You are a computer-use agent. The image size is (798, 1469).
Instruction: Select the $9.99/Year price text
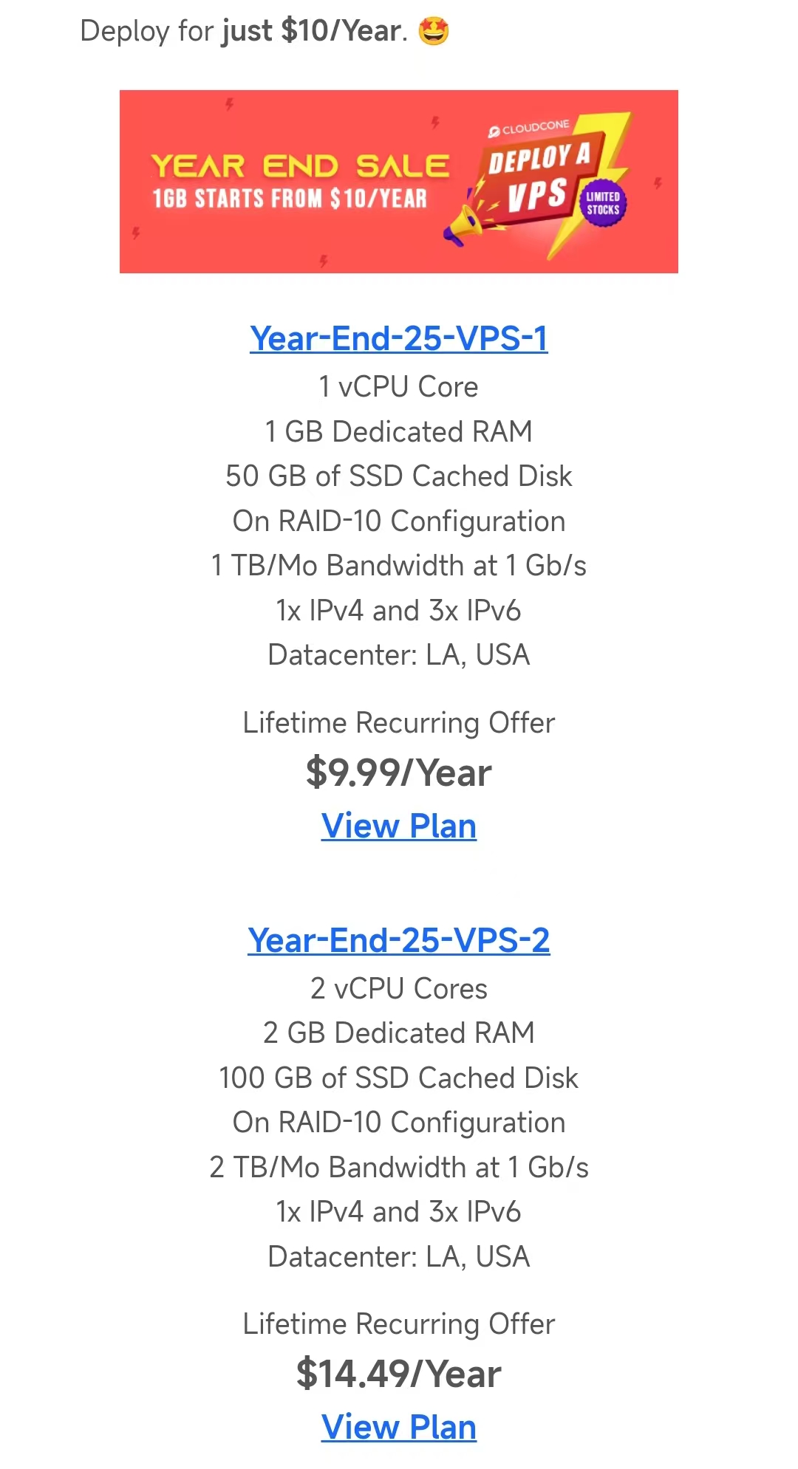click(x=399, y=773)
